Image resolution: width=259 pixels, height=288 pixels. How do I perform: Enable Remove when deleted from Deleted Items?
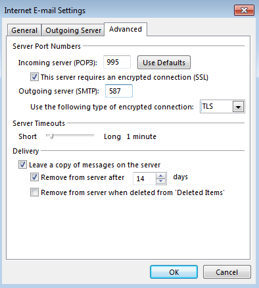coord(34,192)
